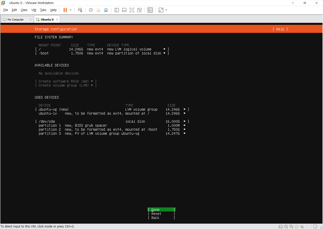Click the Done button
The height and width of the screenshot is (229, 323).
coord(161,210)
